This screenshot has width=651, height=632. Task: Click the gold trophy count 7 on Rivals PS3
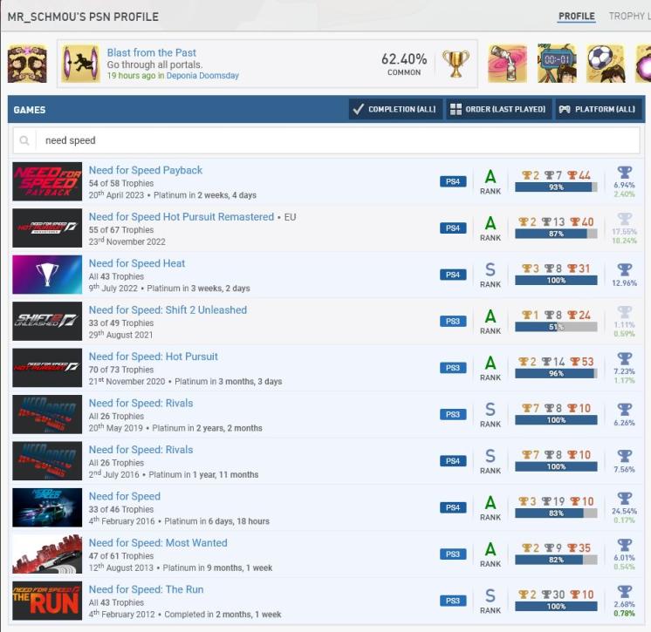pyautogui.click(x=531, y=408)
